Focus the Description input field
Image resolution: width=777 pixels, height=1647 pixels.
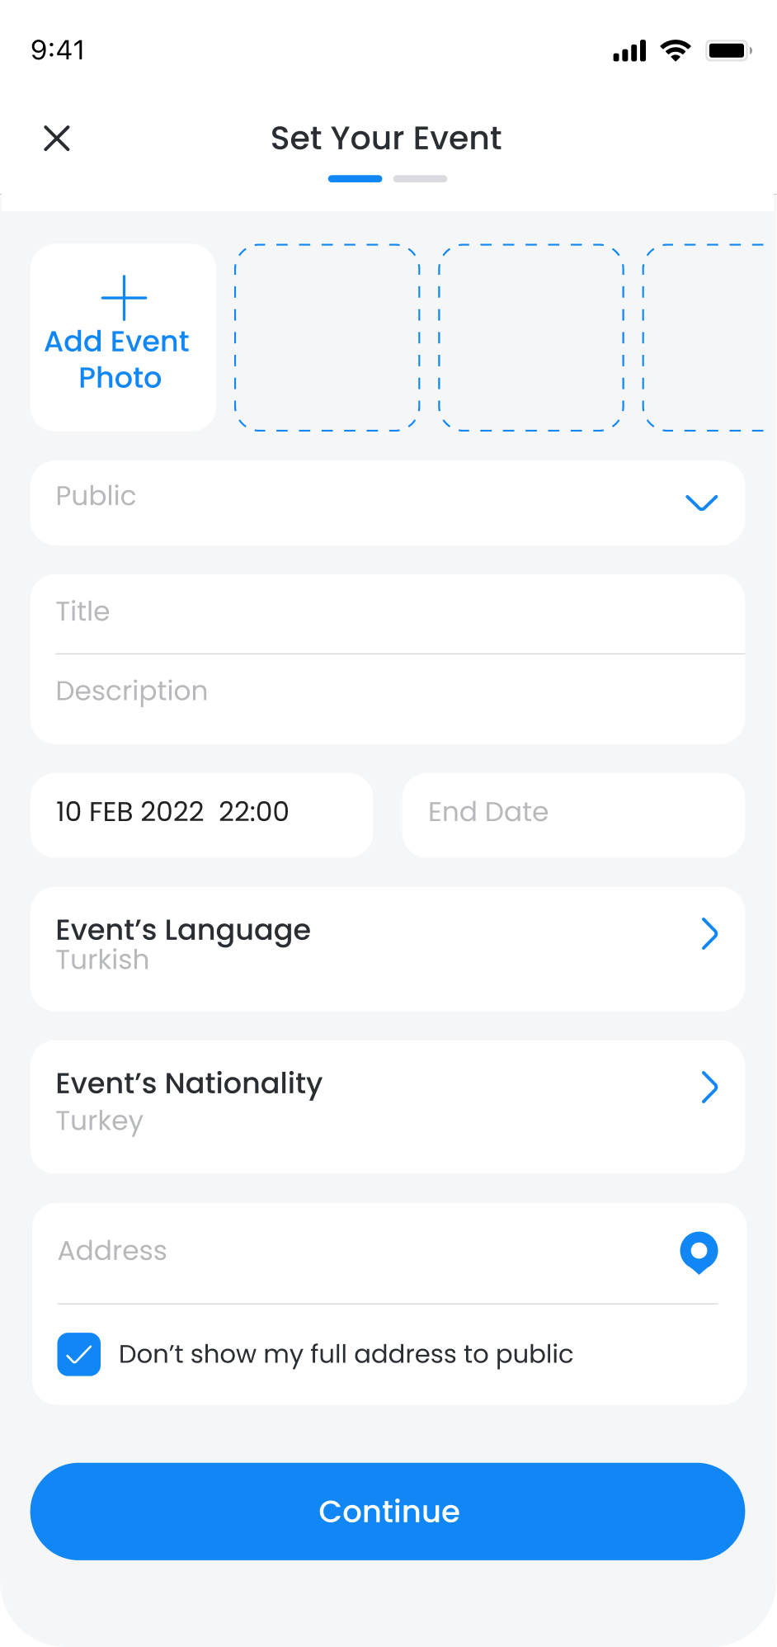point(388,691)
